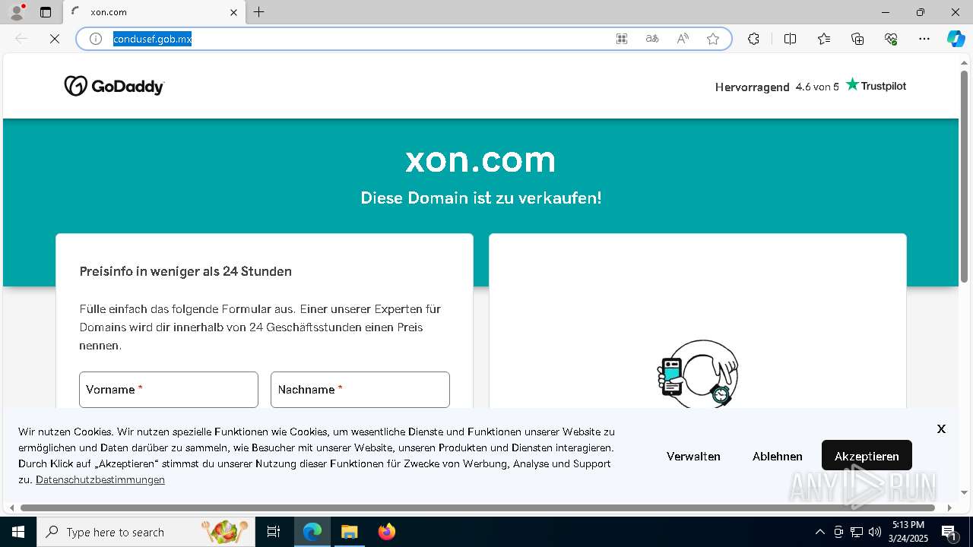Open the Windows Start menu

pos(18,532)
